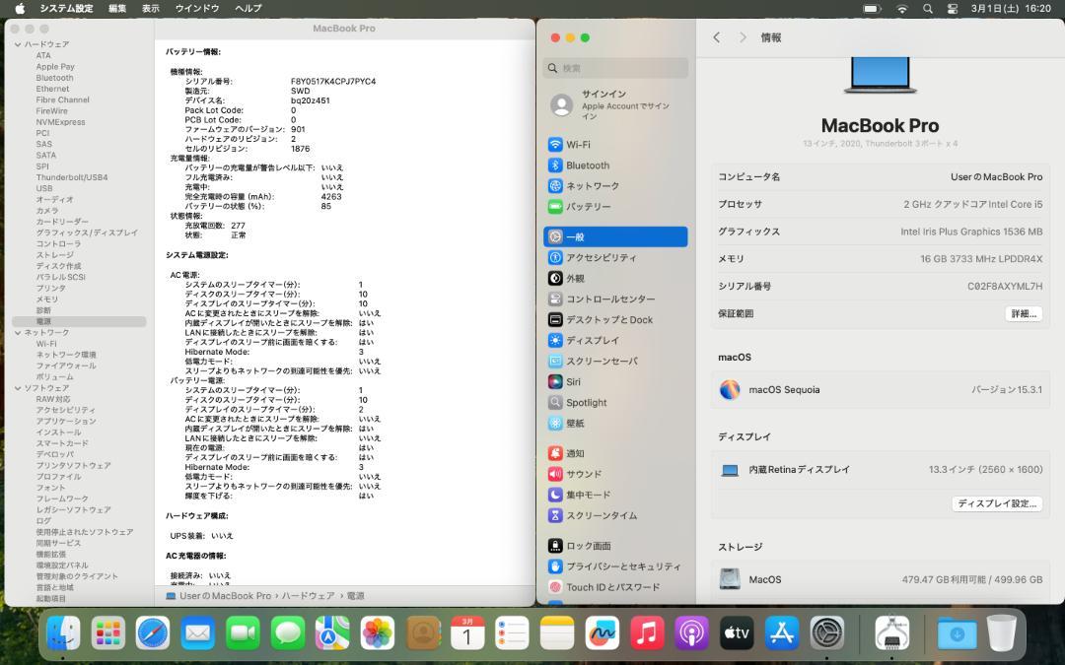Go back in System Settings
The height and width of the screenshot is (665, 1065).
(717, 37)
